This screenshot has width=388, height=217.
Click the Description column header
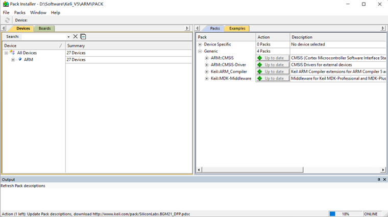coord(338,37)
